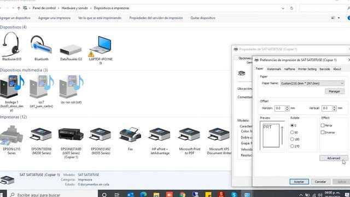Switch to the Halftone tab

(x=289, y=69)
